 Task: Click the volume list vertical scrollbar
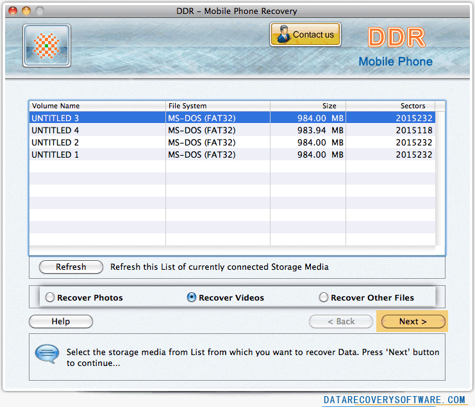coord(440,179)
